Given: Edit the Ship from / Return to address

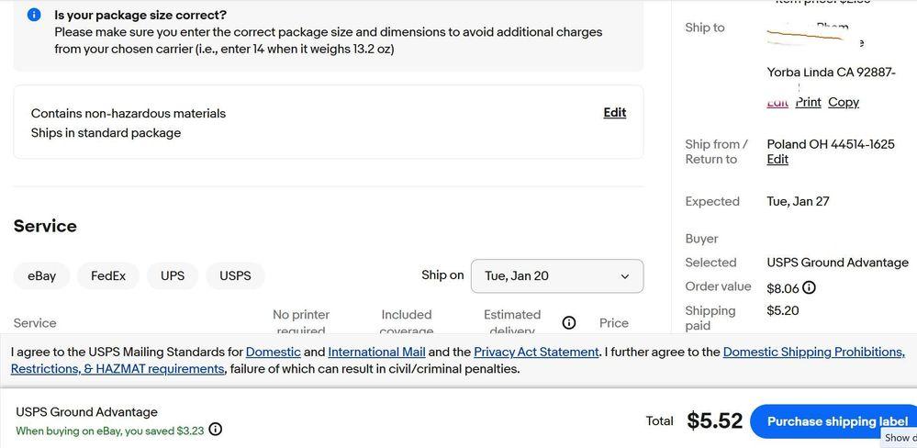Looking at the screenshot, I should pos(777,159).
